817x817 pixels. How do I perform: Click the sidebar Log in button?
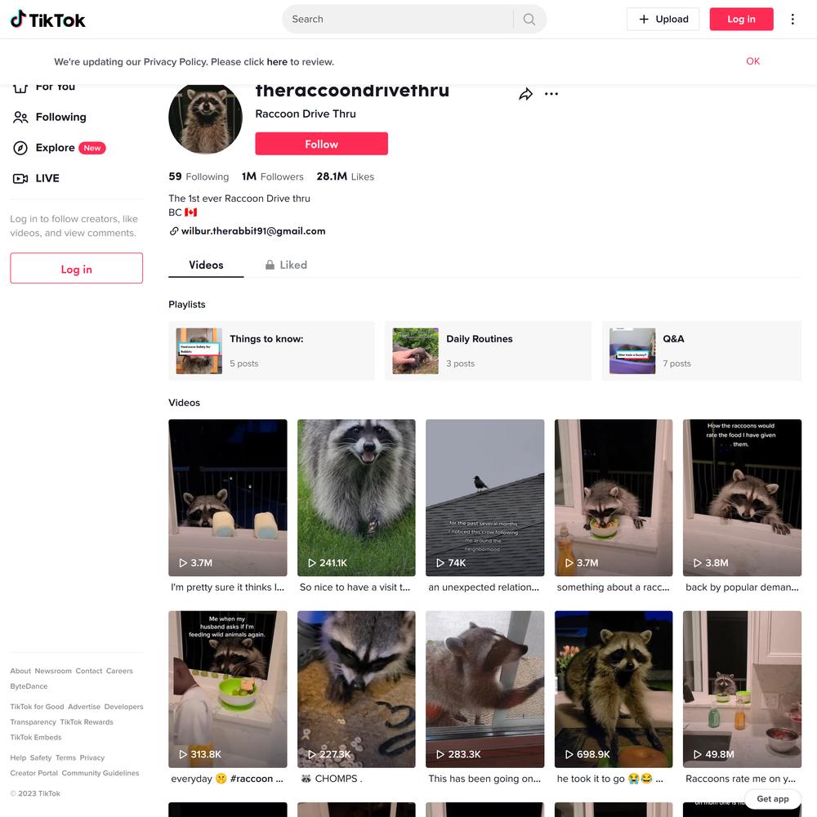(x=77, y=268)
